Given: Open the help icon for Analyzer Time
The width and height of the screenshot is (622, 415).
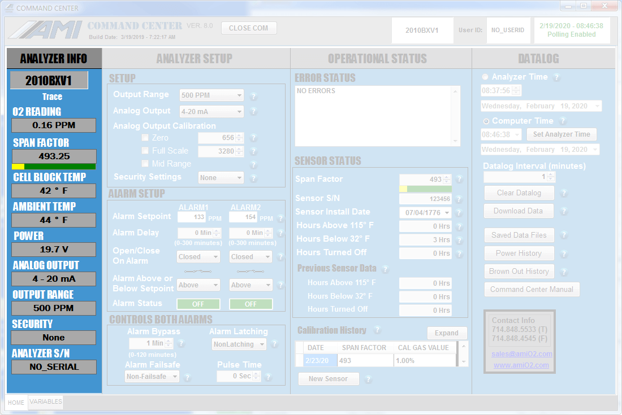Looking at the screenshot, I should coord(556,77).
